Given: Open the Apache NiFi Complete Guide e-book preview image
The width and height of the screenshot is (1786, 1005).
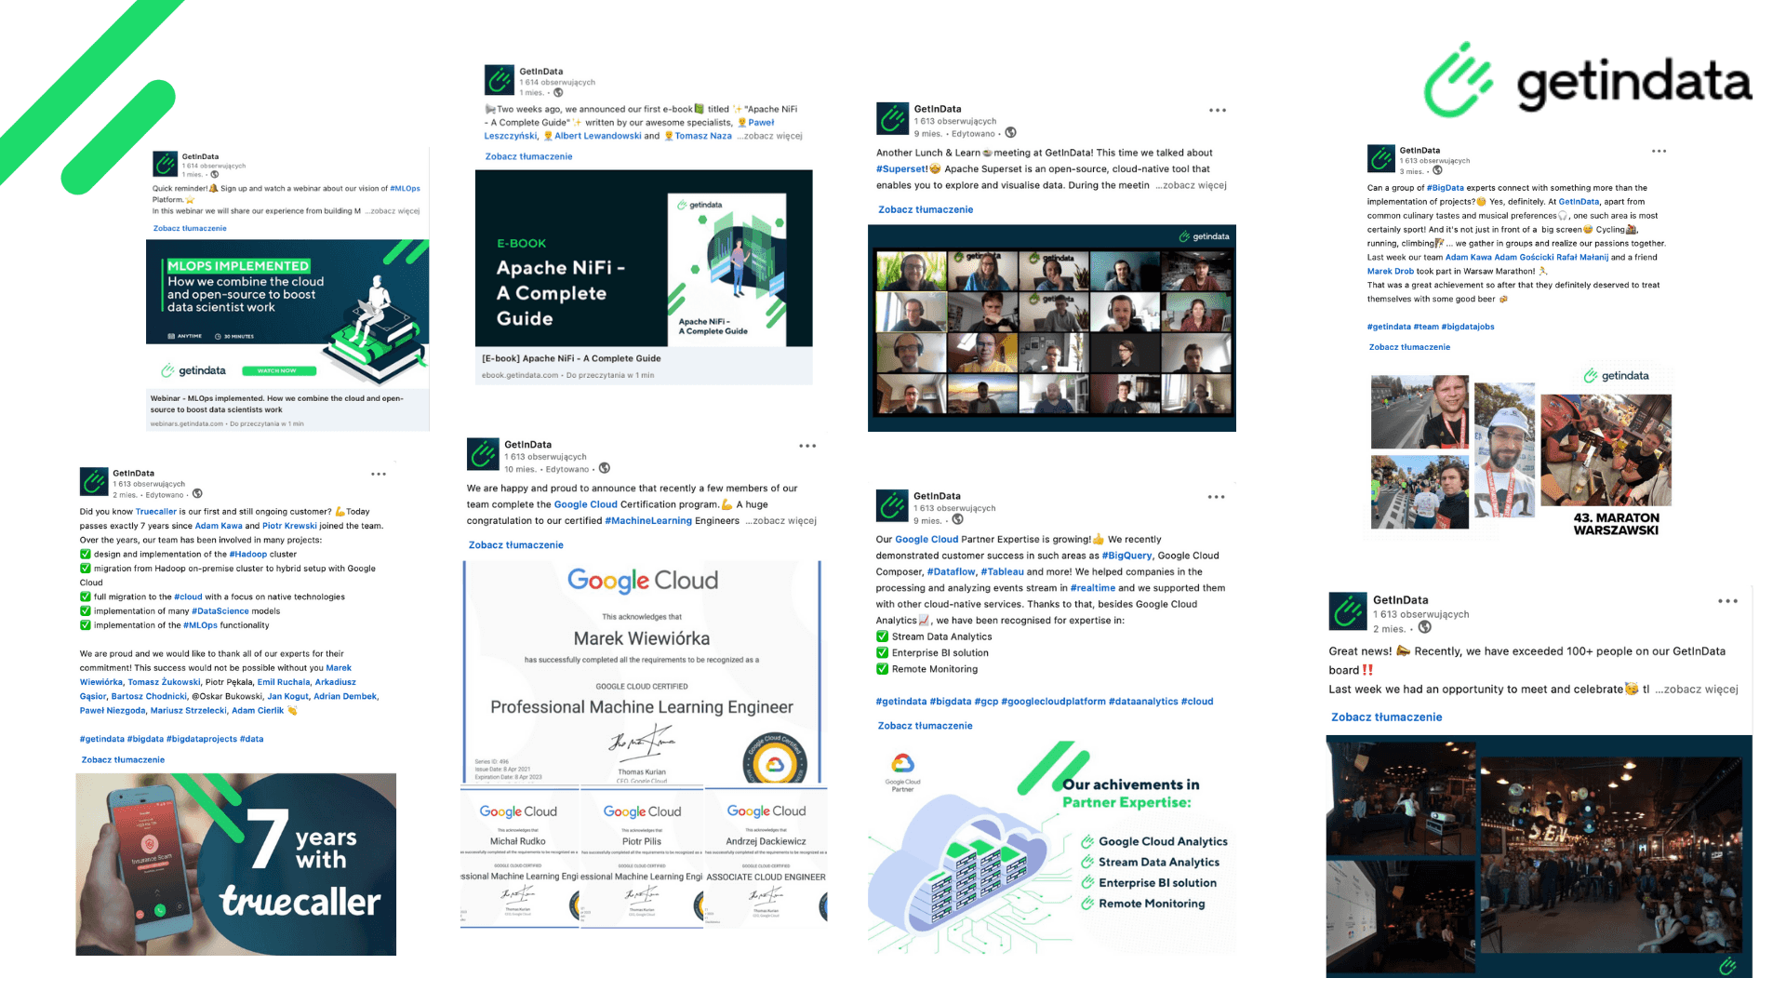Looking at the screenshot, I should (x=644, y=259).
